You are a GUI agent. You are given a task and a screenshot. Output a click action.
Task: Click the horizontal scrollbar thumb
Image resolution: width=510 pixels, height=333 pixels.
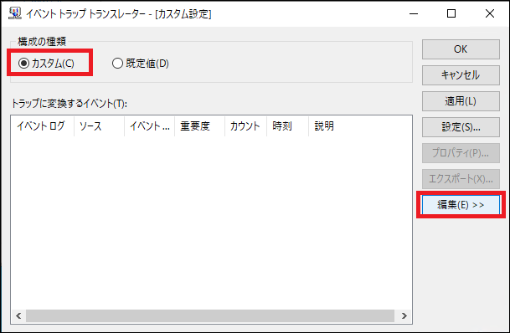[210, 315]
